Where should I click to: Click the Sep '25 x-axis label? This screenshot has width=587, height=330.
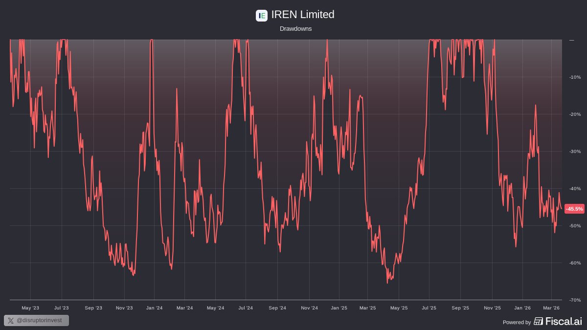460,308
